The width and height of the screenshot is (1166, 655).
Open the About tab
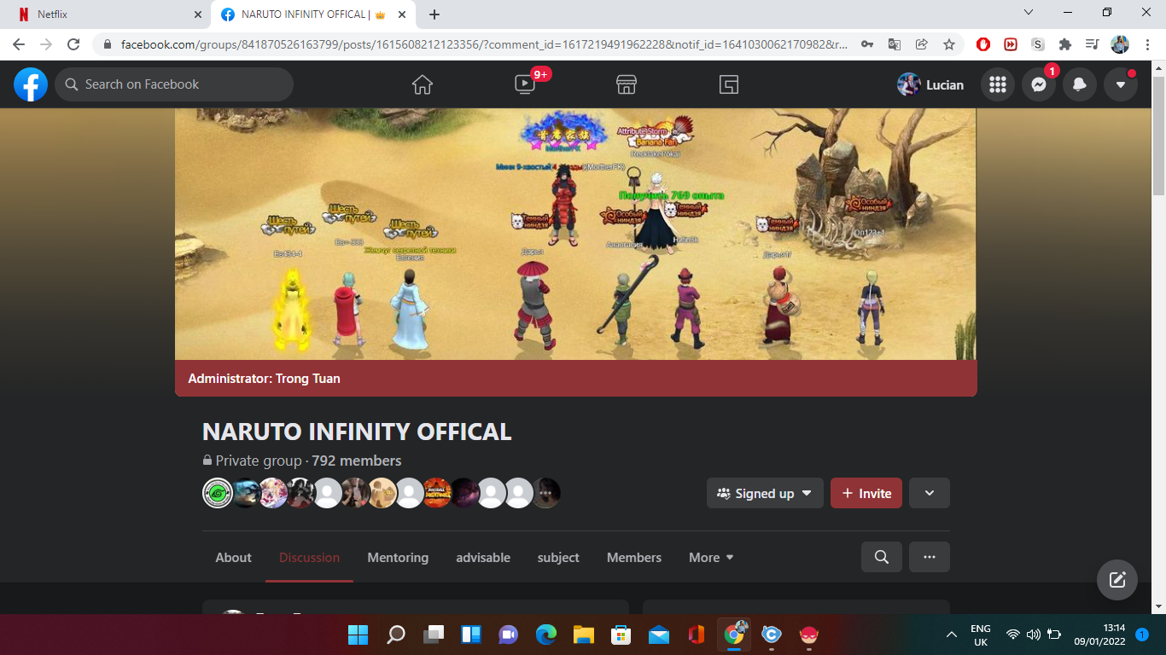[x=233, y=557]
